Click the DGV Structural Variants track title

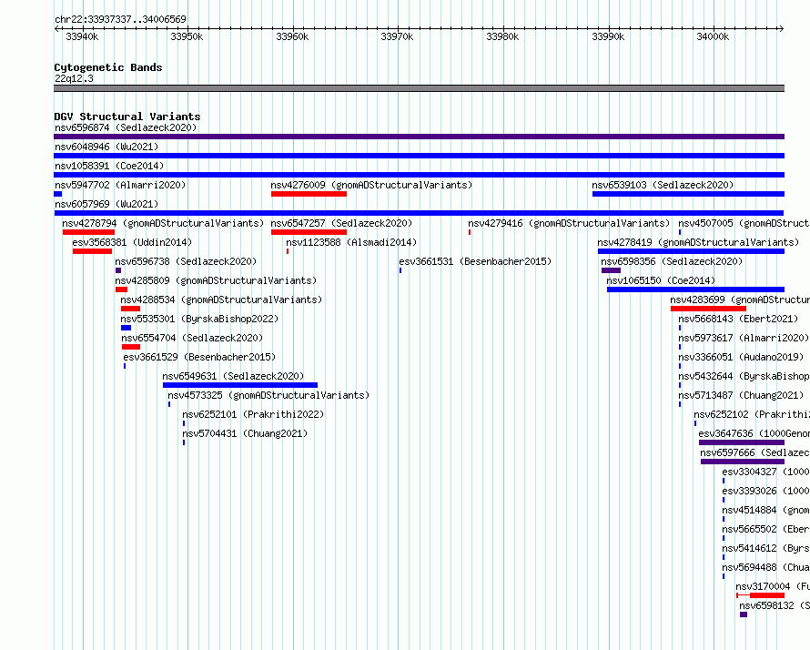pos(127,117)
